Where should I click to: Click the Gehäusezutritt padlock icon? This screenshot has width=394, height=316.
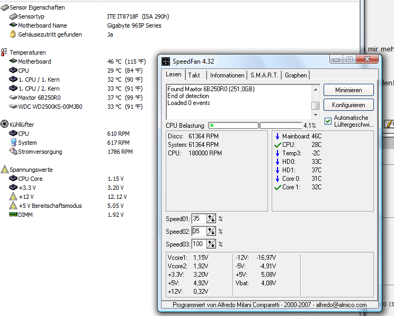(13, 34)
